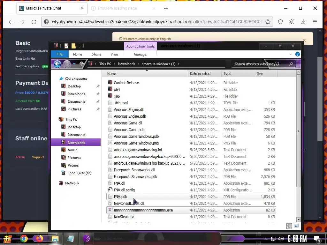
Task: Open recent locations dropdown arrow
Action: [x=74, y=64]
